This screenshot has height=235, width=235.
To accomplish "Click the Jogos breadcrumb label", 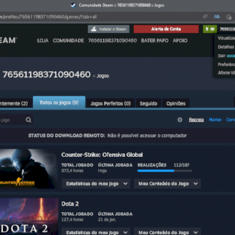I will 103,76.
